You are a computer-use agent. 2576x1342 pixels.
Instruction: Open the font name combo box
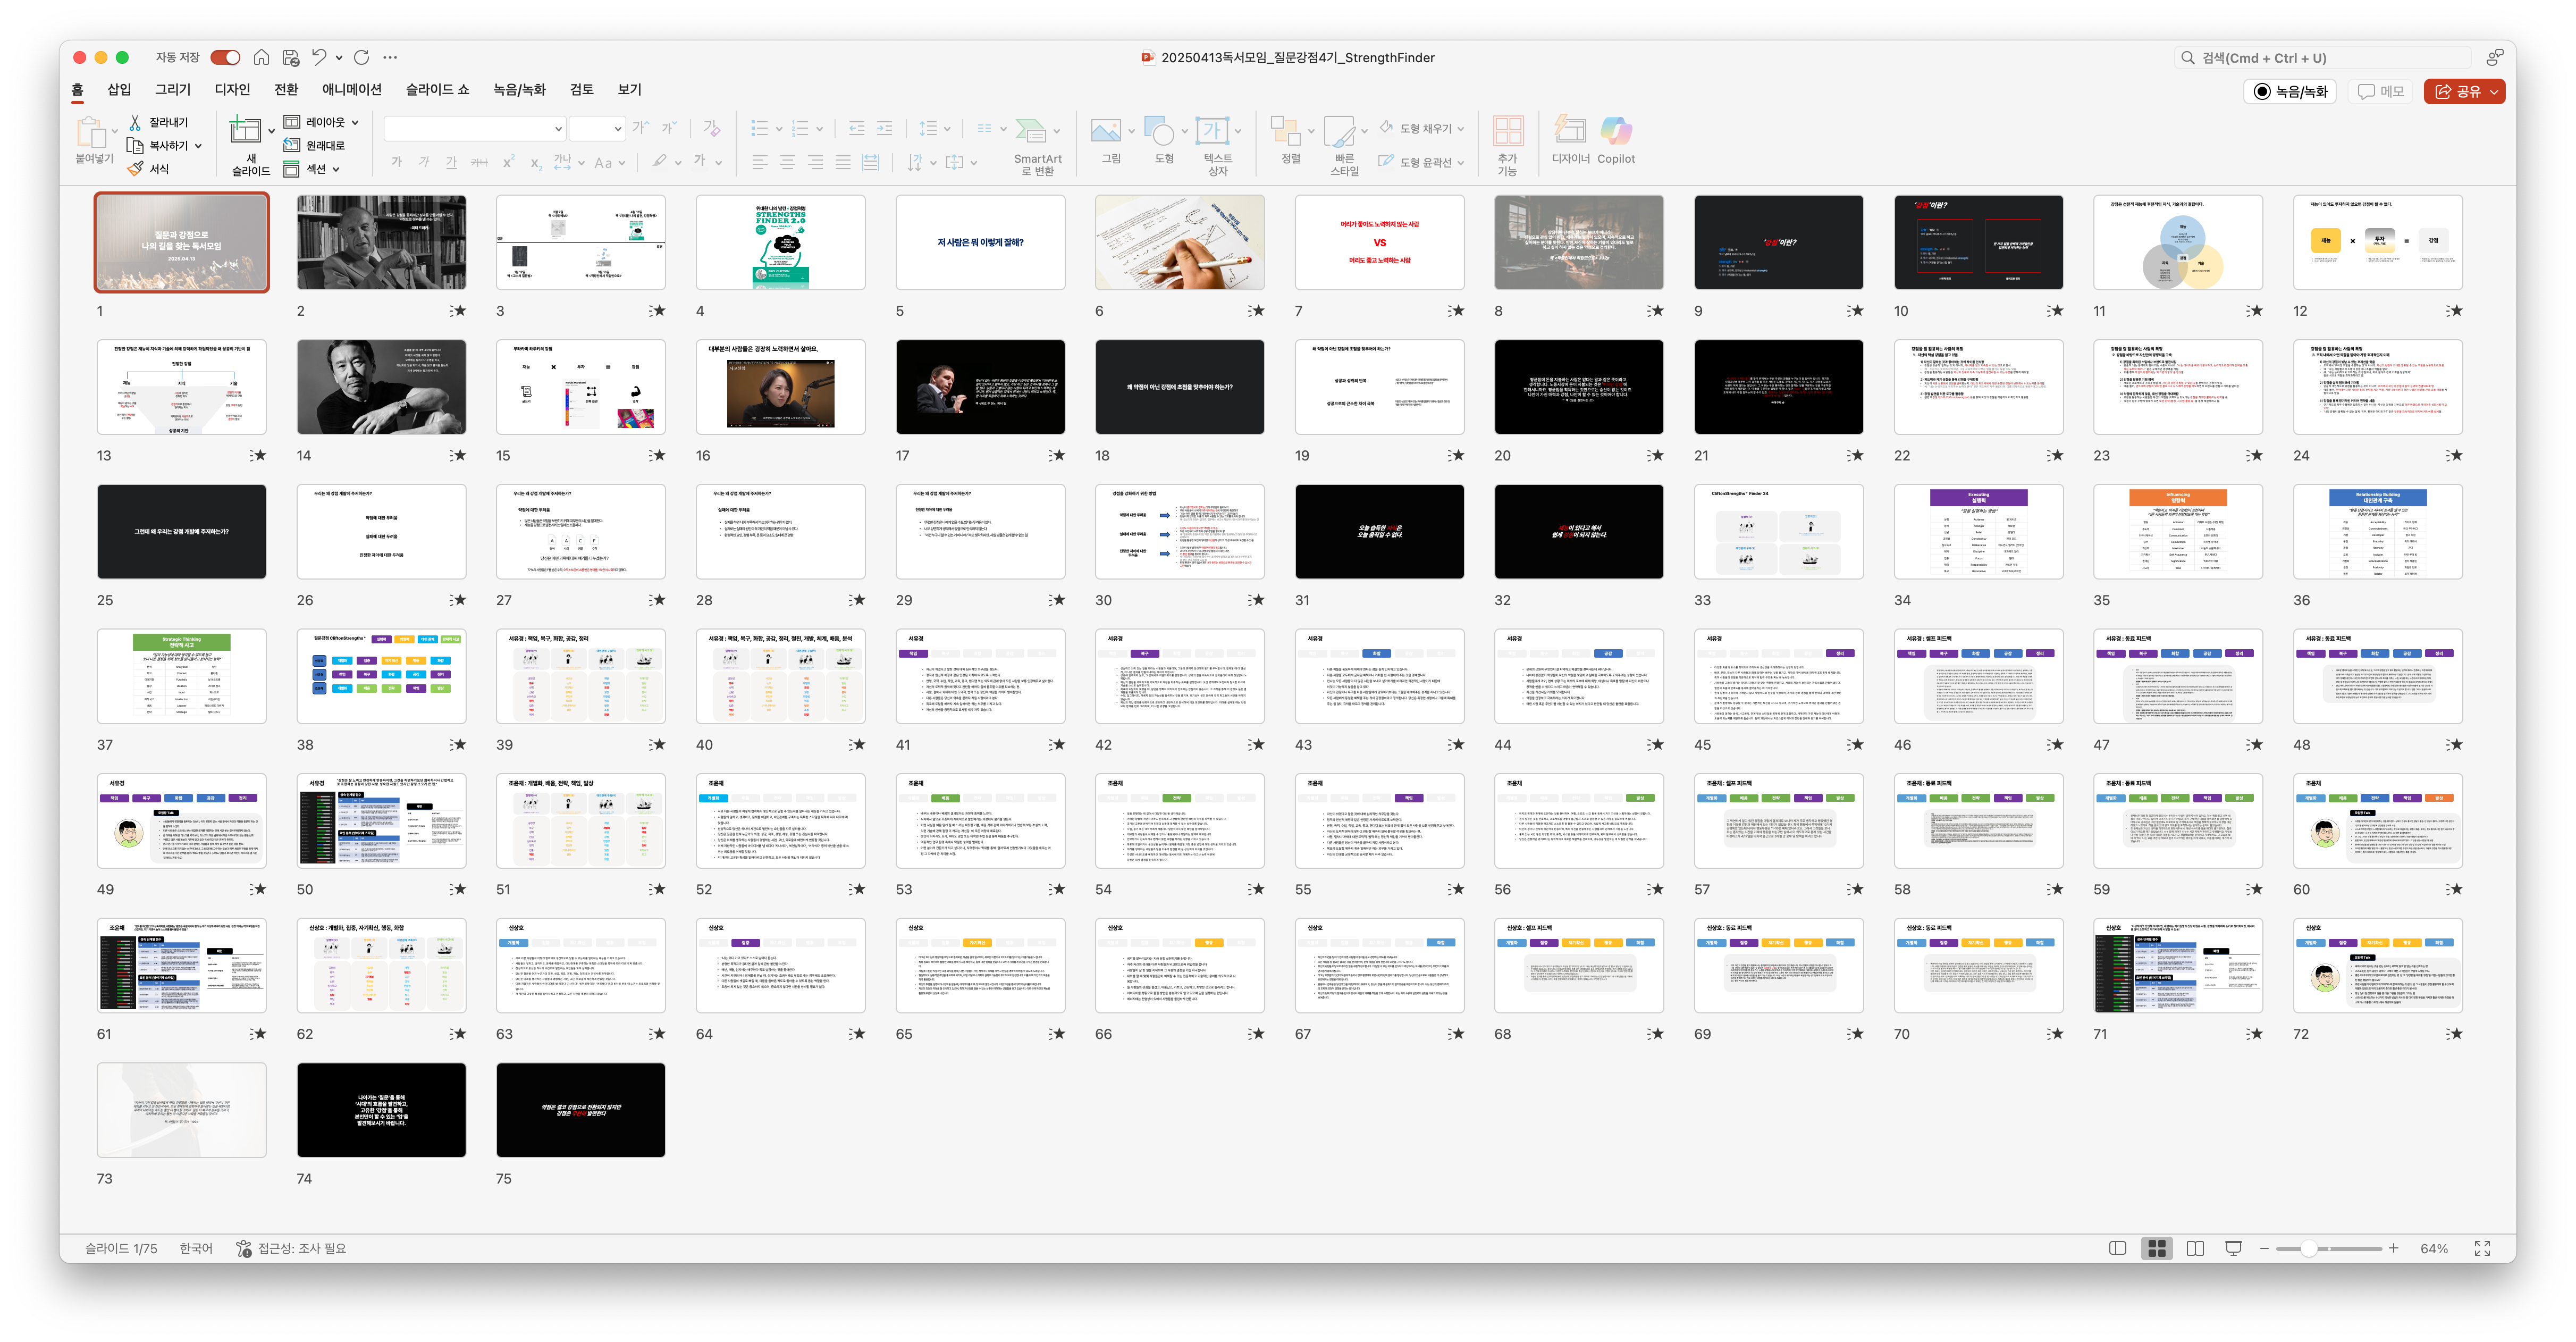(474, 128)
